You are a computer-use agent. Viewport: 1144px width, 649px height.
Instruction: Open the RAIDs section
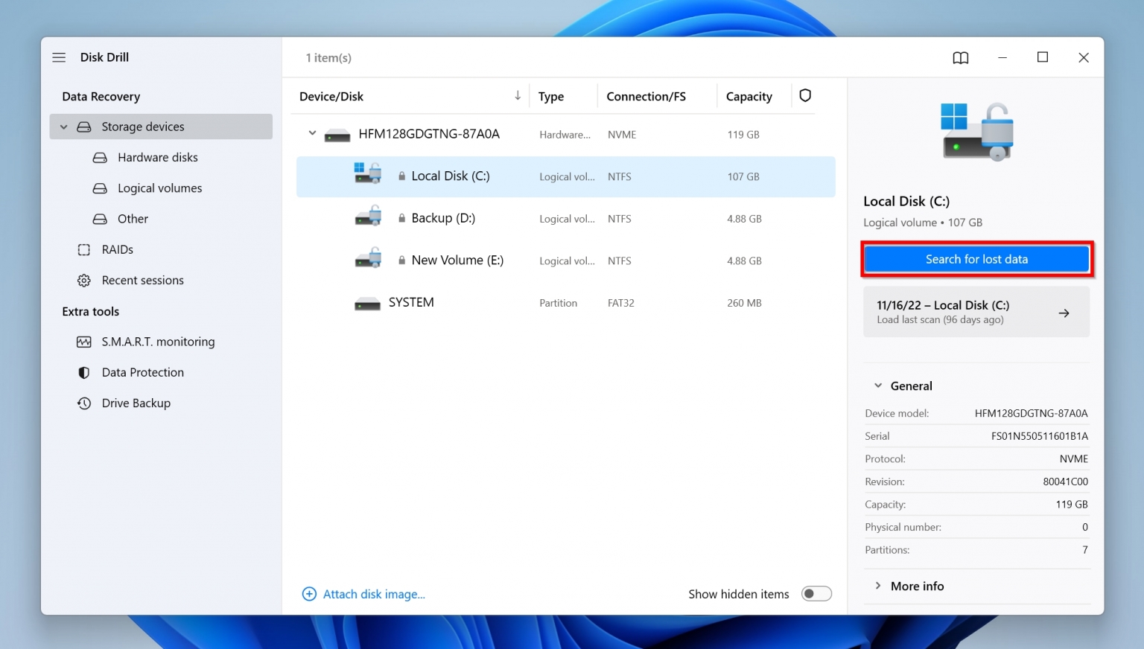(117, 249)
